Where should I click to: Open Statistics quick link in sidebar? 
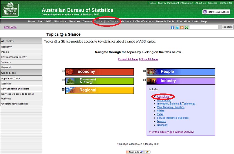click(21, 83)
